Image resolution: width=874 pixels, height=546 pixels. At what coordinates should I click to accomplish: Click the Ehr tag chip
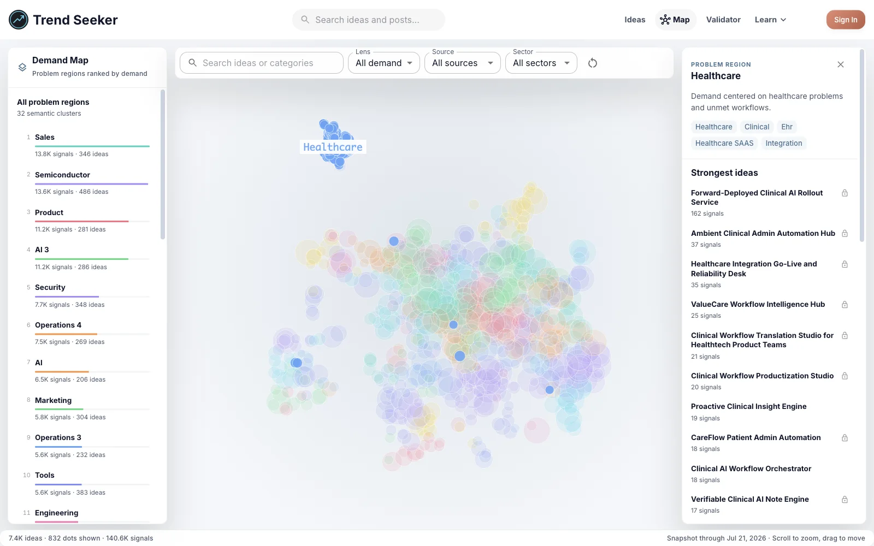[787, 127]
